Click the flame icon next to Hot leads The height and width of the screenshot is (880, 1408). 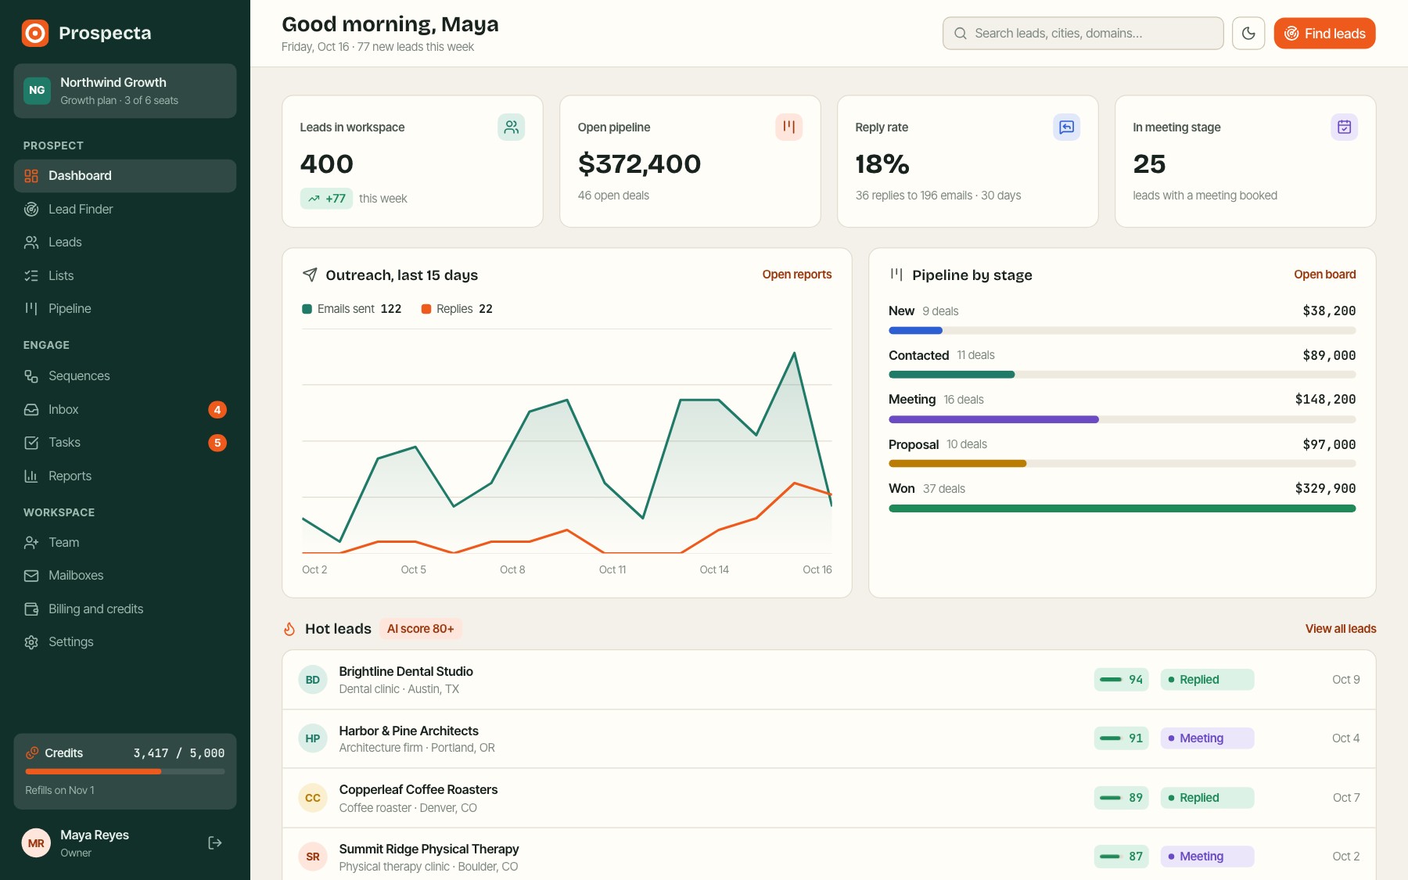click(289, 629)
